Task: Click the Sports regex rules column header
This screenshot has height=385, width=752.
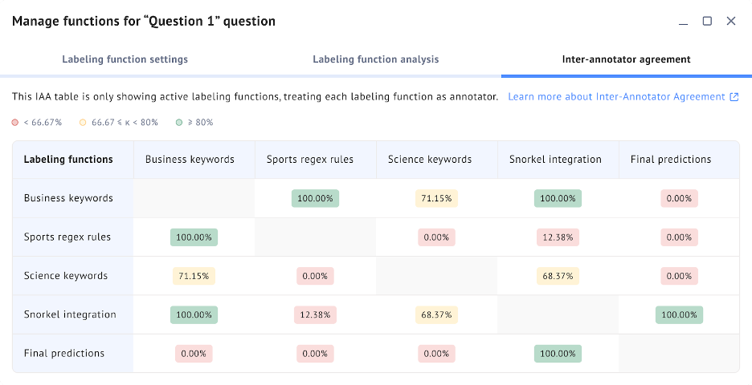Action: click(309, 160)
